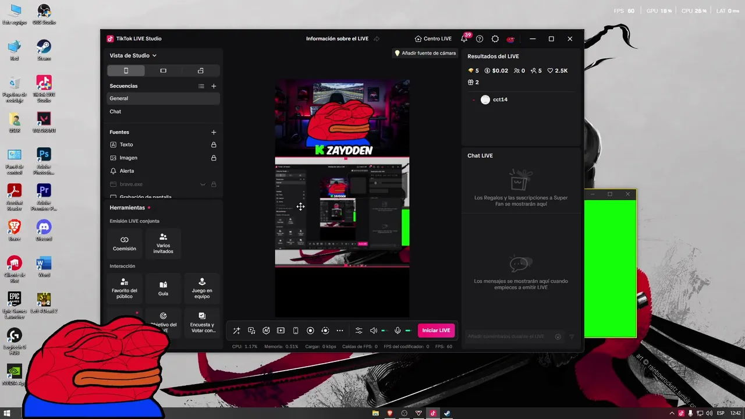Toggle lock on the Texto source
The height and width of the screenshot is (419, 745).
click(x=214, y=145)
